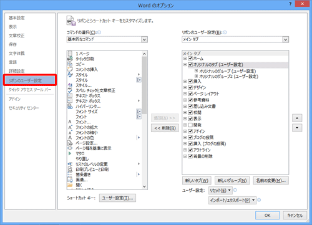The image size is (312, 225).
Task: Select the スタイル... command icon
Action: (70, 85)
